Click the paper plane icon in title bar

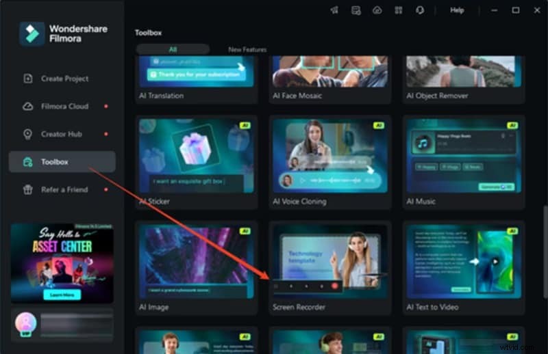(334, 10)
